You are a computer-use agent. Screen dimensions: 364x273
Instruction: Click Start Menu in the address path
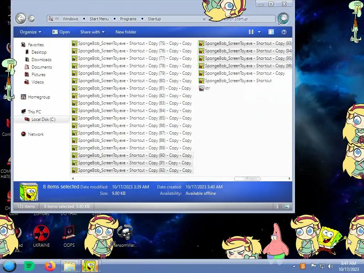99,19
